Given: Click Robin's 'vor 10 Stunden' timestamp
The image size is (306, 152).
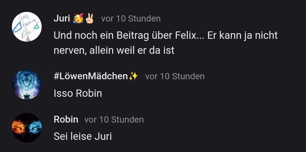Looking at the screenshot, I should [x=114, y=119].
